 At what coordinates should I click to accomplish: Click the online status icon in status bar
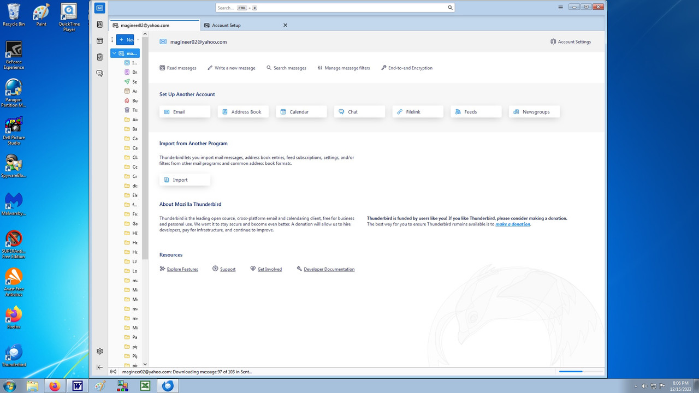(x=114, y=372)
